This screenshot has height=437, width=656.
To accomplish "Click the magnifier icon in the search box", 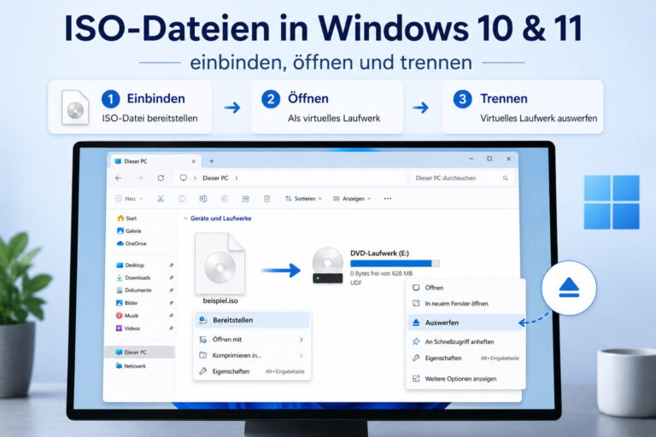I will (x=506, y=178).
